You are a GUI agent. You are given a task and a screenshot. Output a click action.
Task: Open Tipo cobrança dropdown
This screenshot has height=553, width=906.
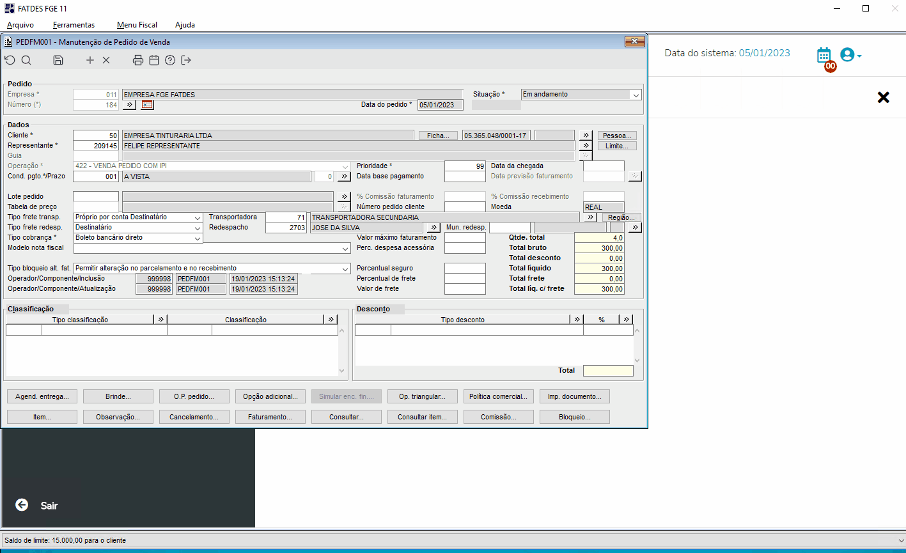tap(198, 238)
